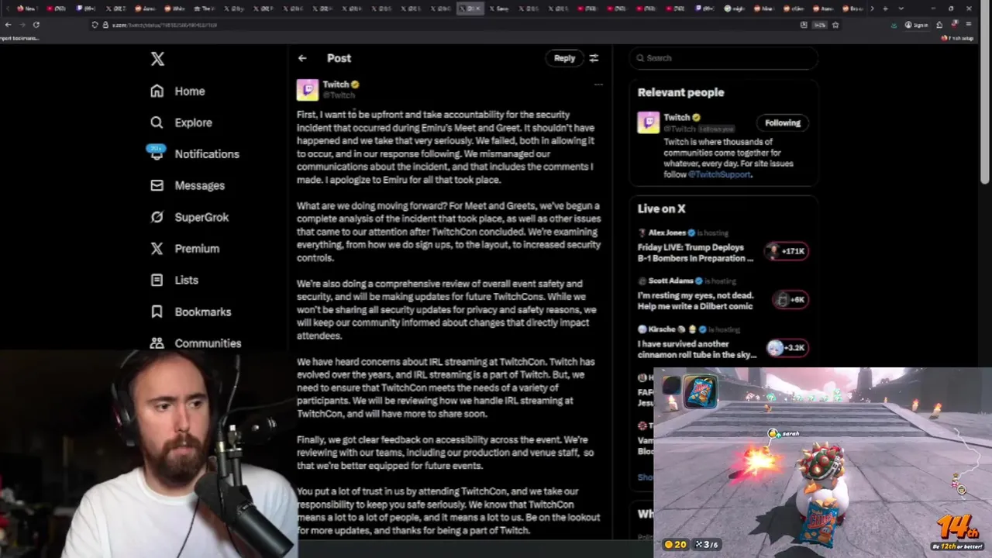Open SuperGrok menu item
Viewport: 992px width, 558px height.
pyautogui.click(x=190, y=217)
